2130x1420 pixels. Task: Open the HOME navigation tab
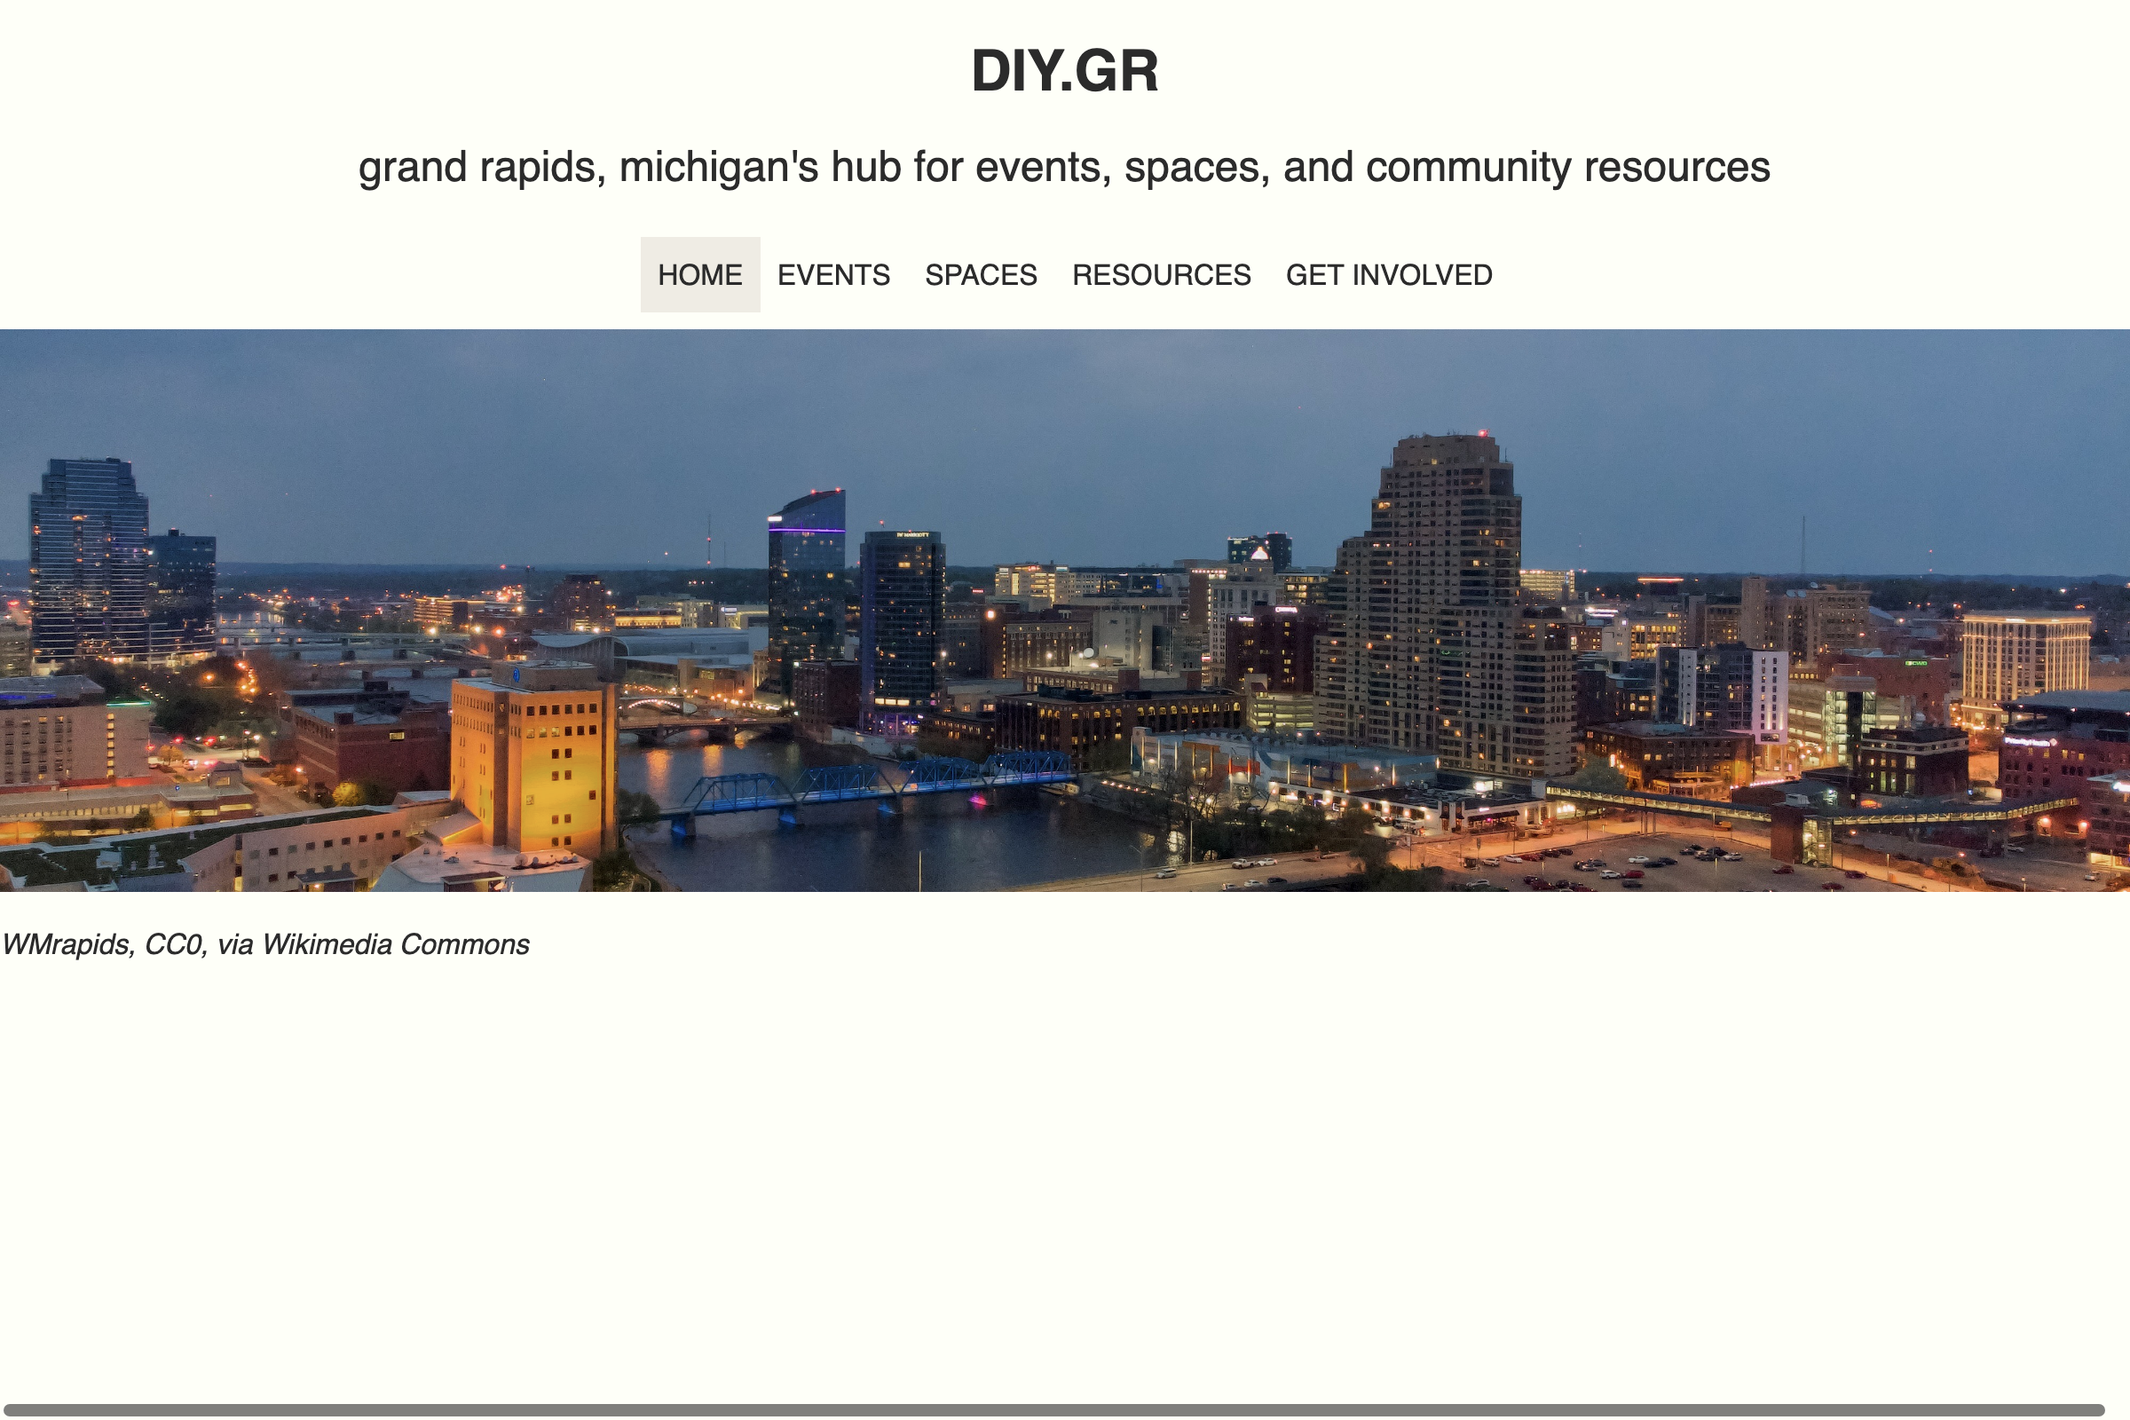699,274
